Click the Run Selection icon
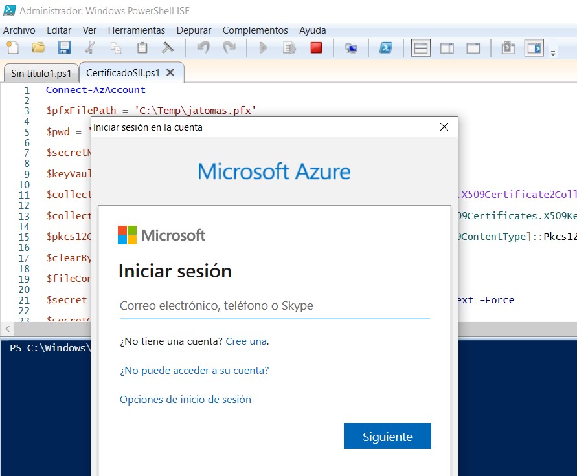 289,48
